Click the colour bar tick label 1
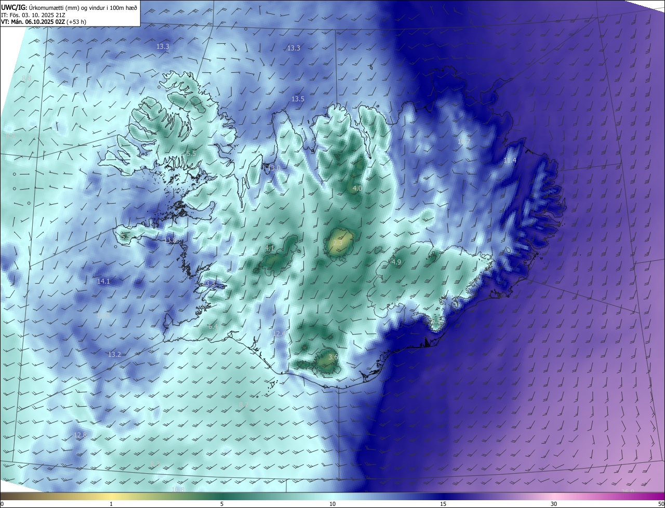The image size is (665, 508). click(x=111, y=504)
